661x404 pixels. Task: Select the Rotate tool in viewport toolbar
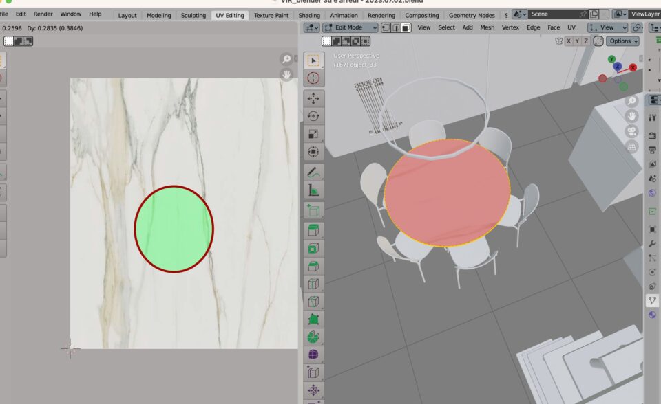tap(313, 116)
